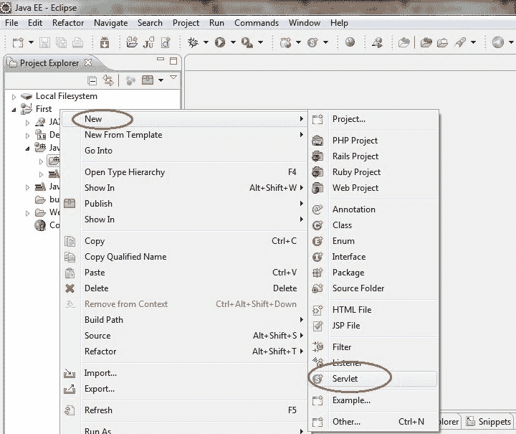Click the Annotation @ icon
Screen dimensions: 516x434
click(x=317, y=209)
